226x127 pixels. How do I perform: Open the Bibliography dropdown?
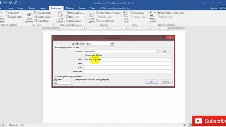pyautogui.click(x=74, y=21)
